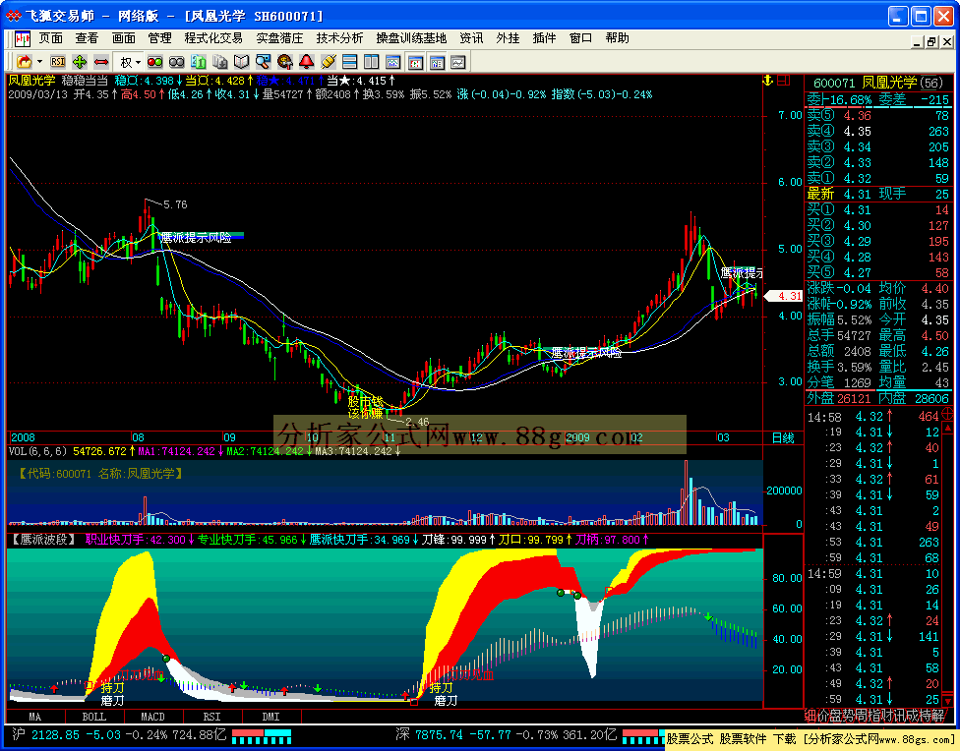Click the round coin pointer icon
The width and height of the screenshot is (960, 751).
(x=284, y=61)
